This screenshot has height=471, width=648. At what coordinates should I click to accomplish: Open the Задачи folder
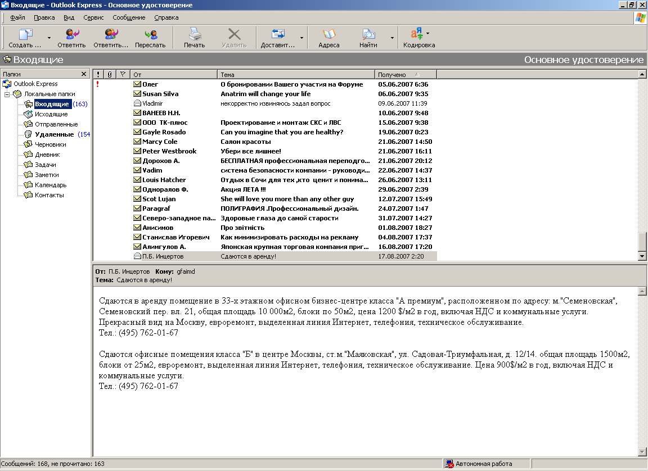(x=46, y=165)
